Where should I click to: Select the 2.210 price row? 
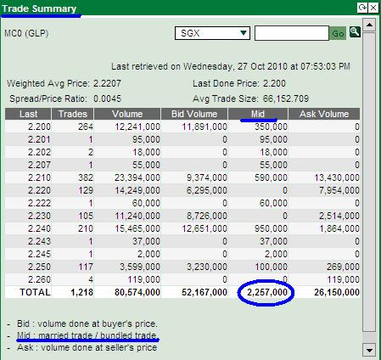(x=182, y=177)
